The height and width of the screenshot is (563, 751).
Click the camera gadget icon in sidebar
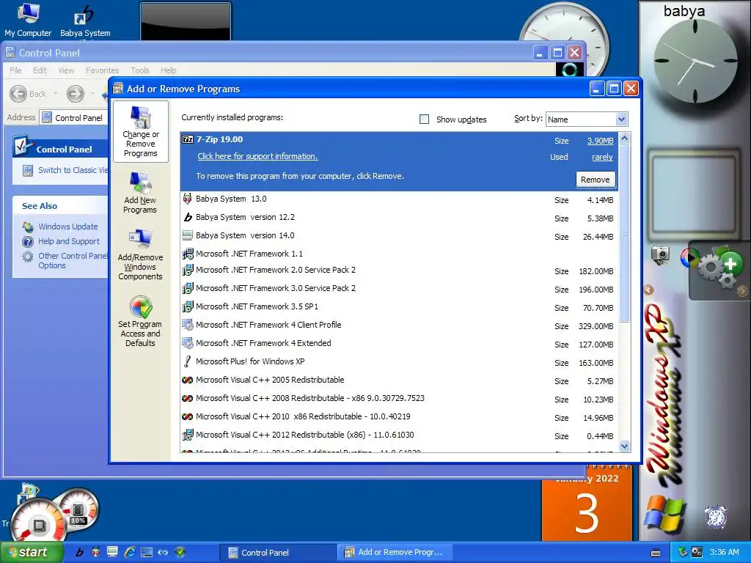click(x=661, y=254)
